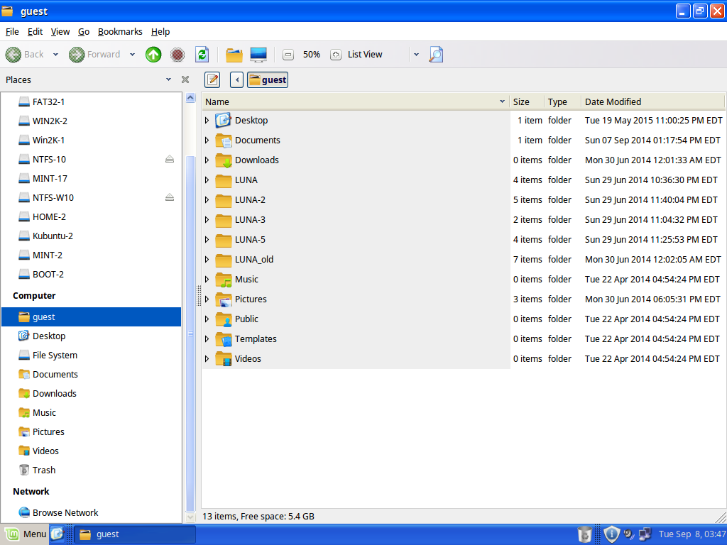Image resolution: width=727 pixels, height=545 pixels.
Task: Click the zoom out minus button
Action: 288,55
